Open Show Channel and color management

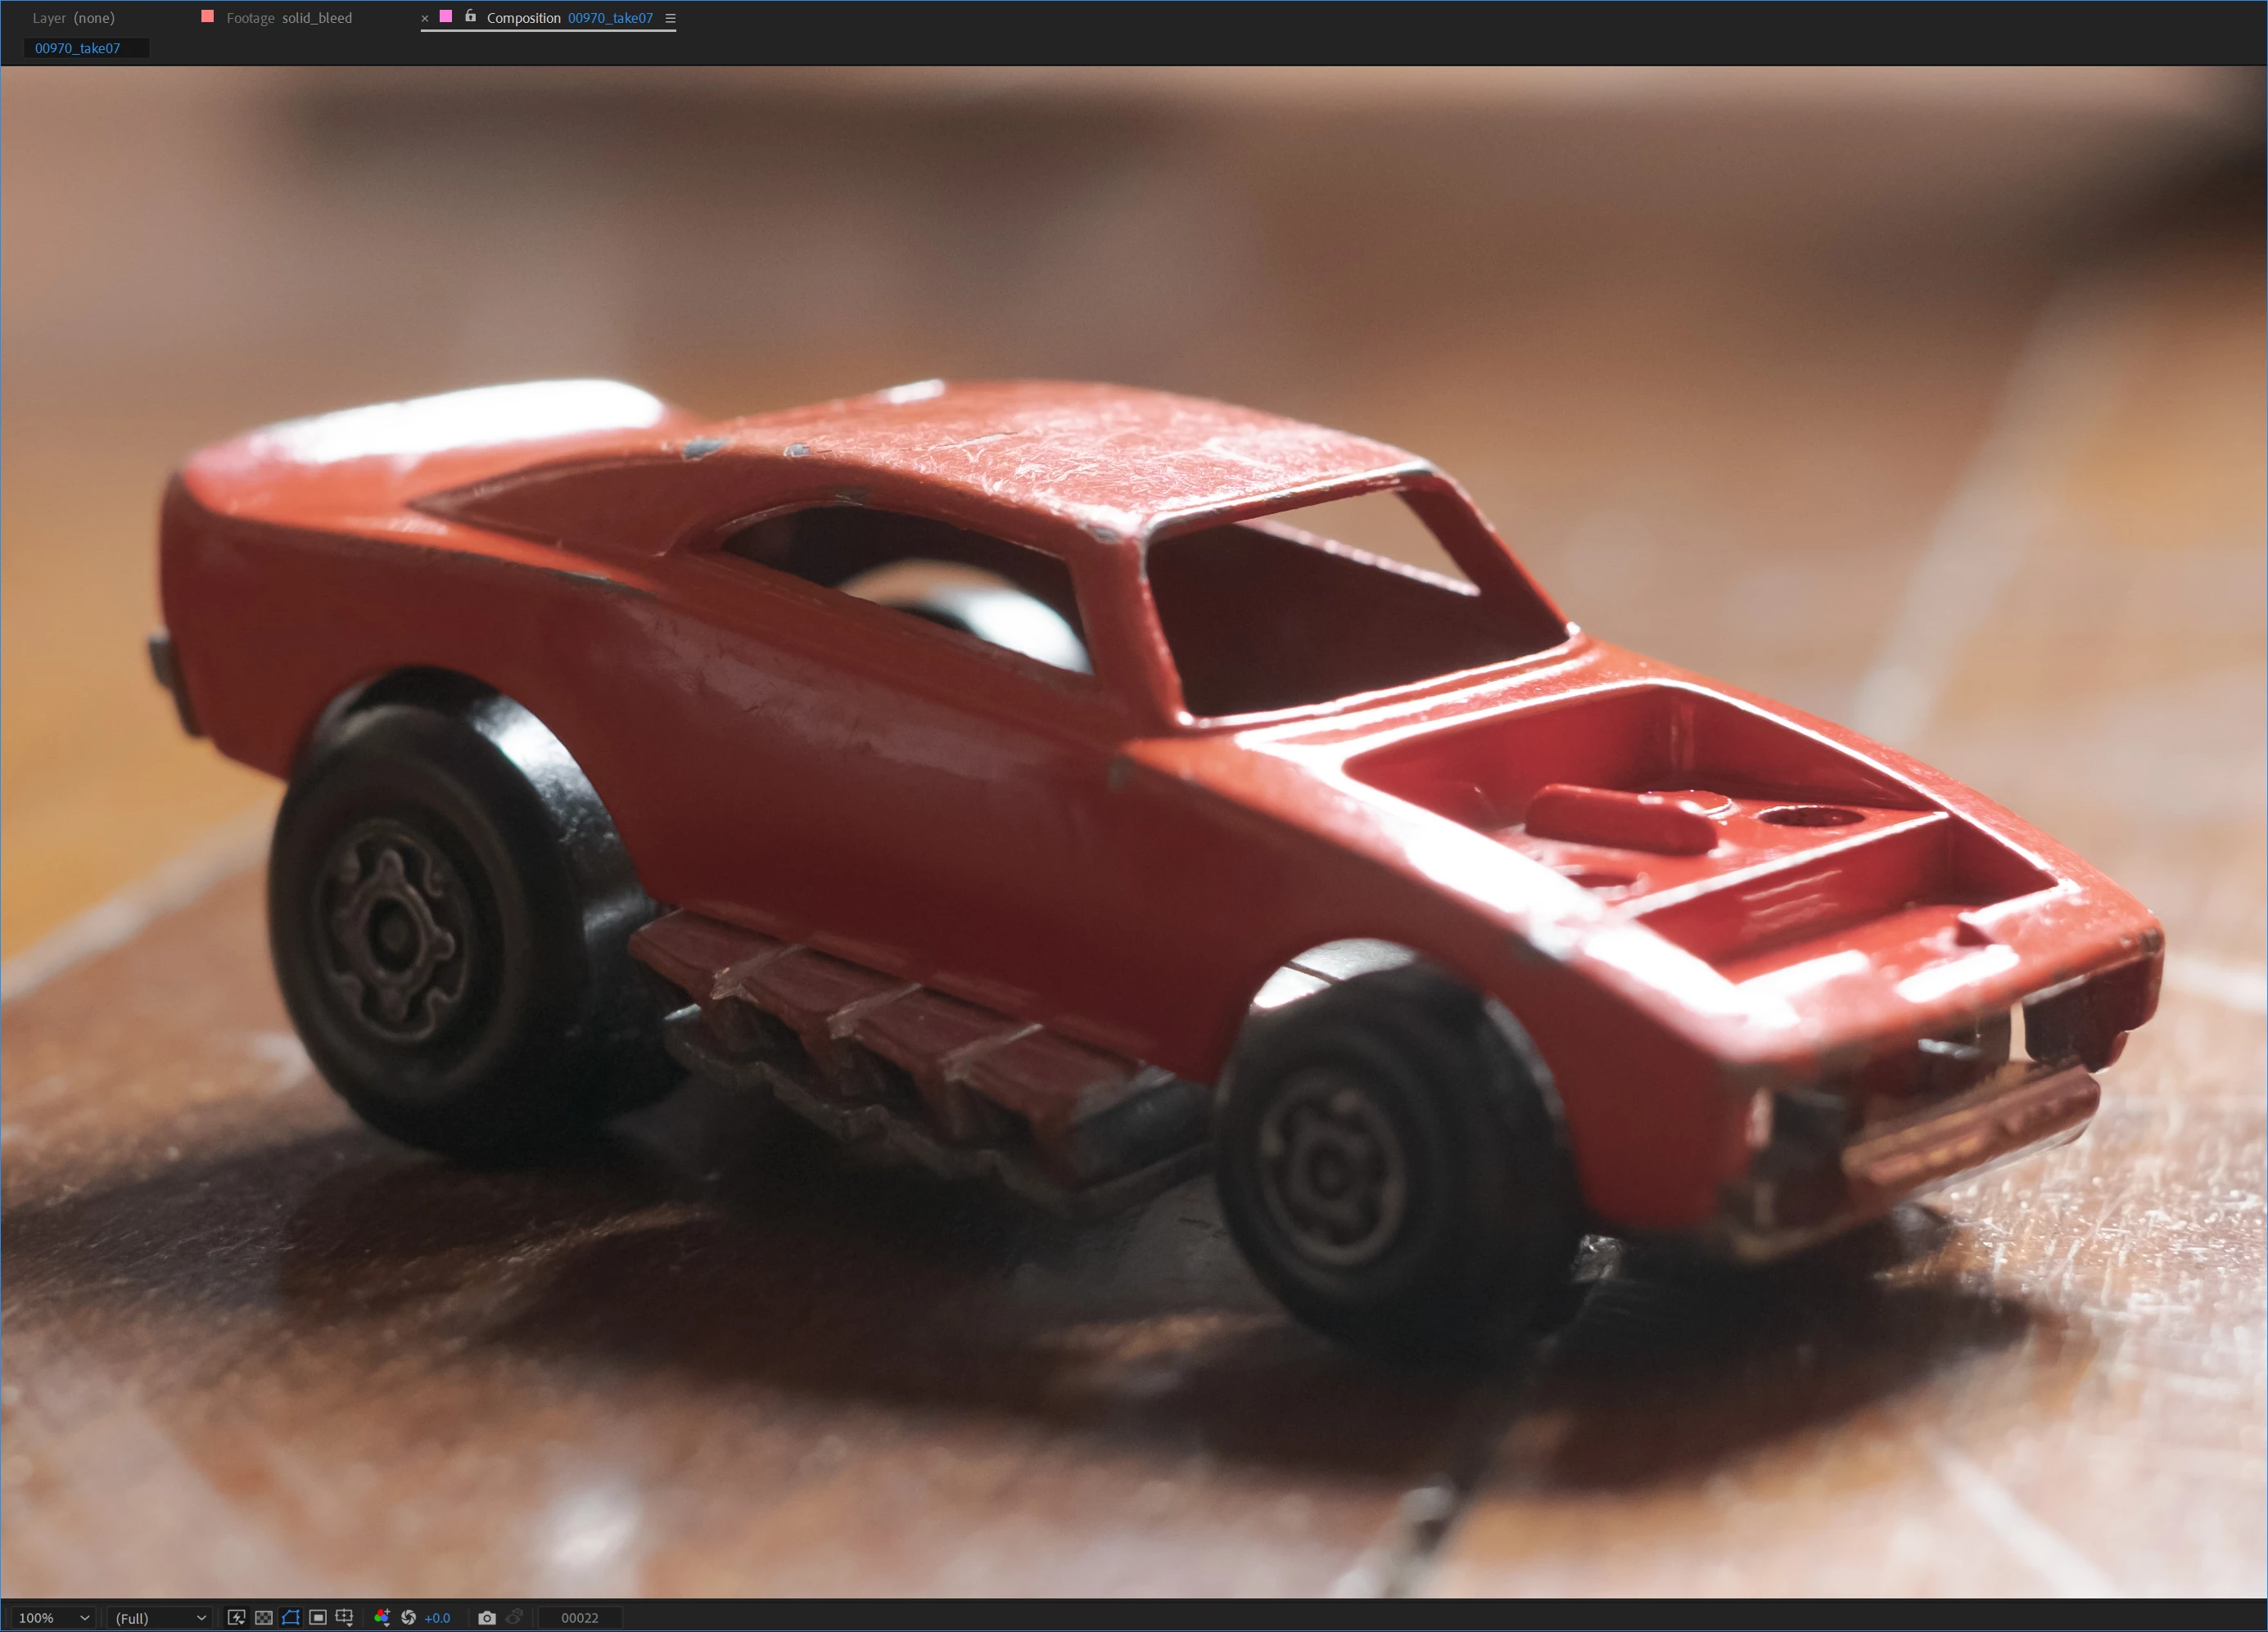pos(382,1617)
